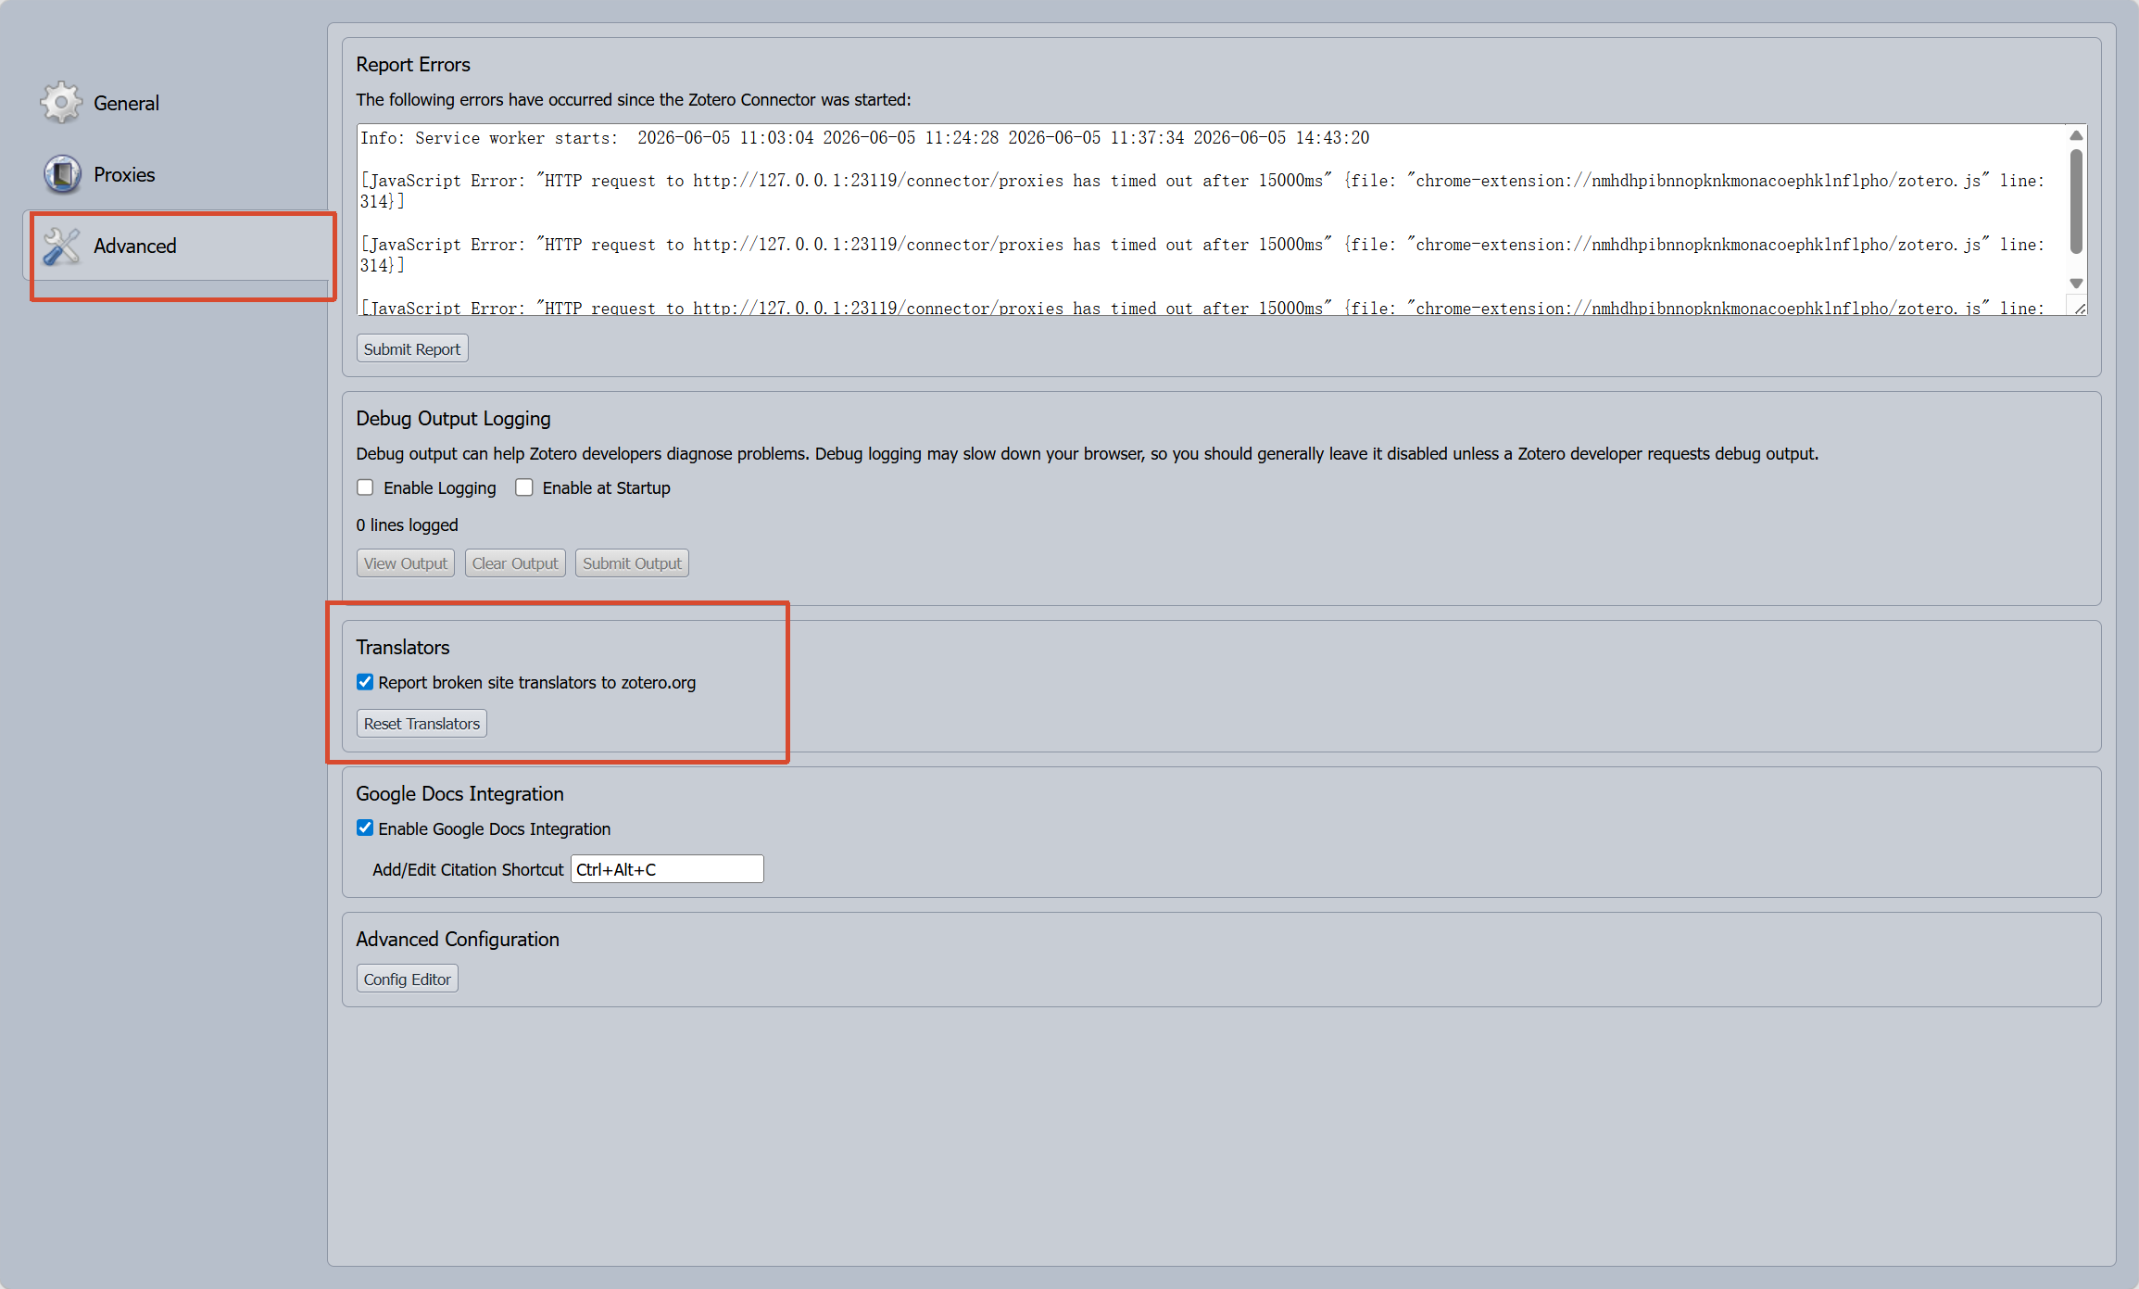This screenshot has height=1289, width=2139.
Task: Check Enable at Startup option
Action: 524,487
